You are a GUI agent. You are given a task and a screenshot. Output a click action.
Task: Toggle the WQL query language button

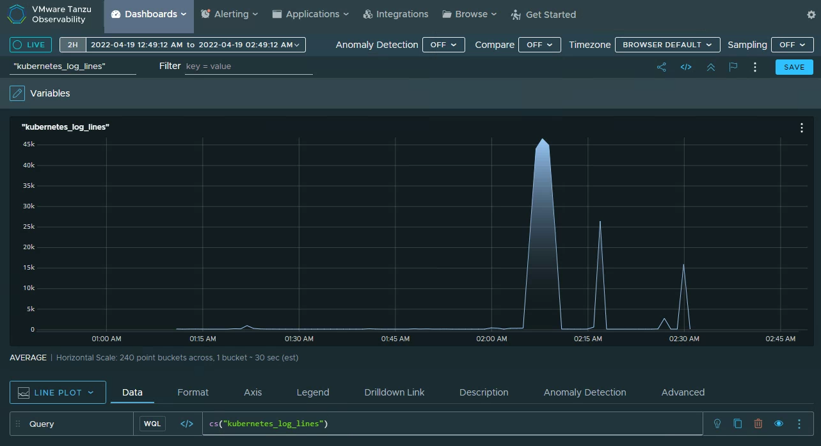click(152, 424)
